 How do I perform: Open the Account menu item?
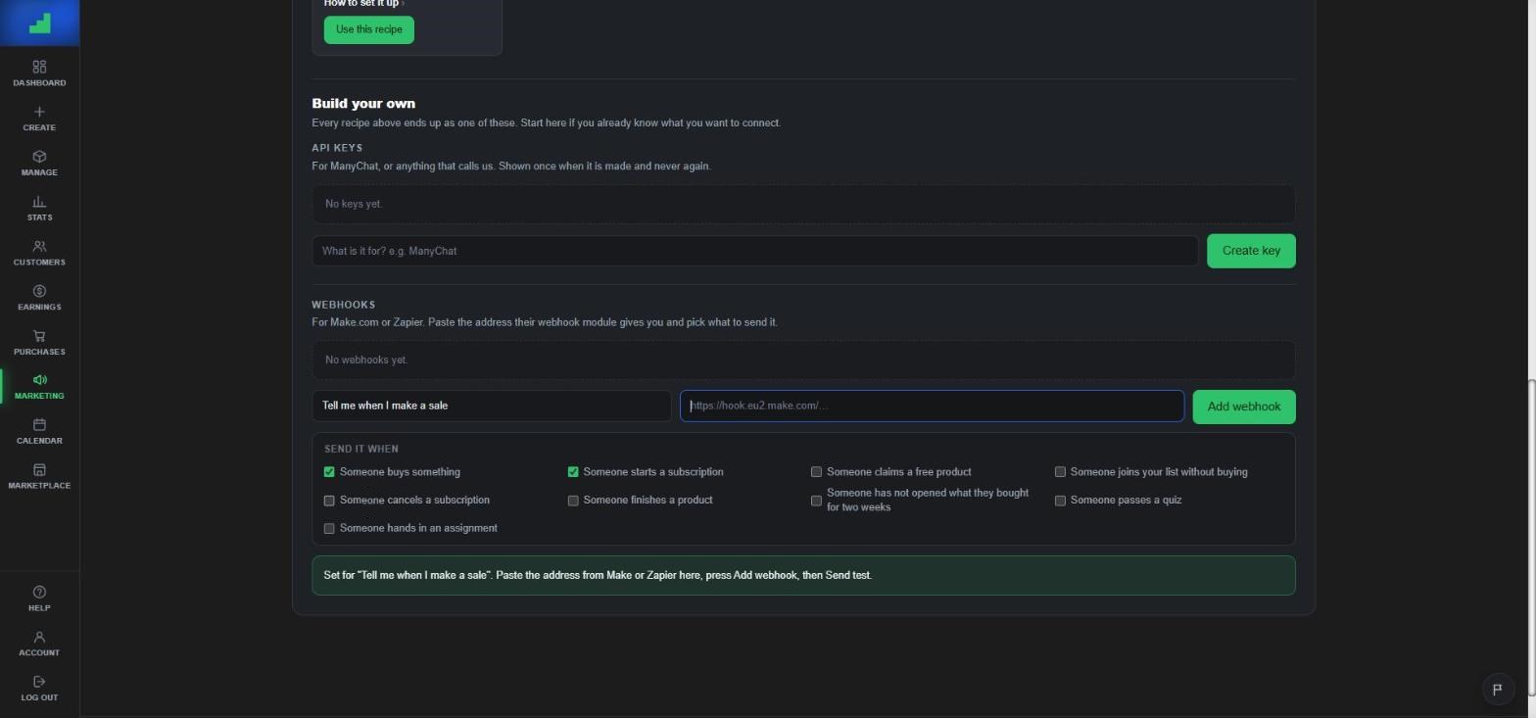(x=39, y=644)
